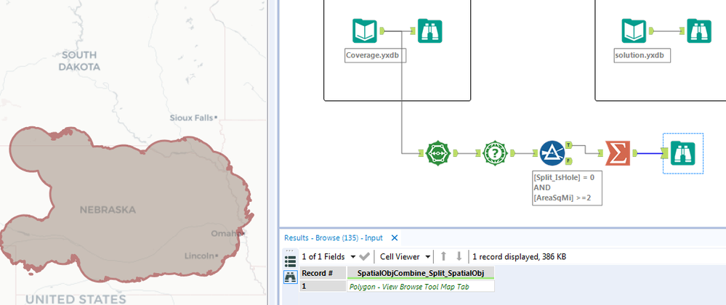726x305 pixels.
Task: Select the solution.yxdb Input Data tool
Action: point(634,31)
